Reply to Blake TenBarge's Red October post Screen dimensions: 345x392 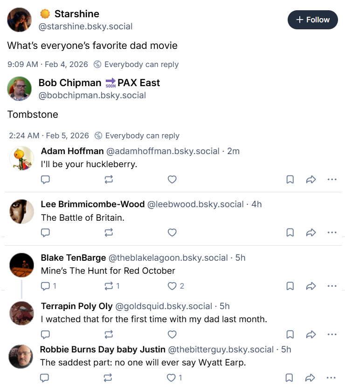tap(48, 286)
